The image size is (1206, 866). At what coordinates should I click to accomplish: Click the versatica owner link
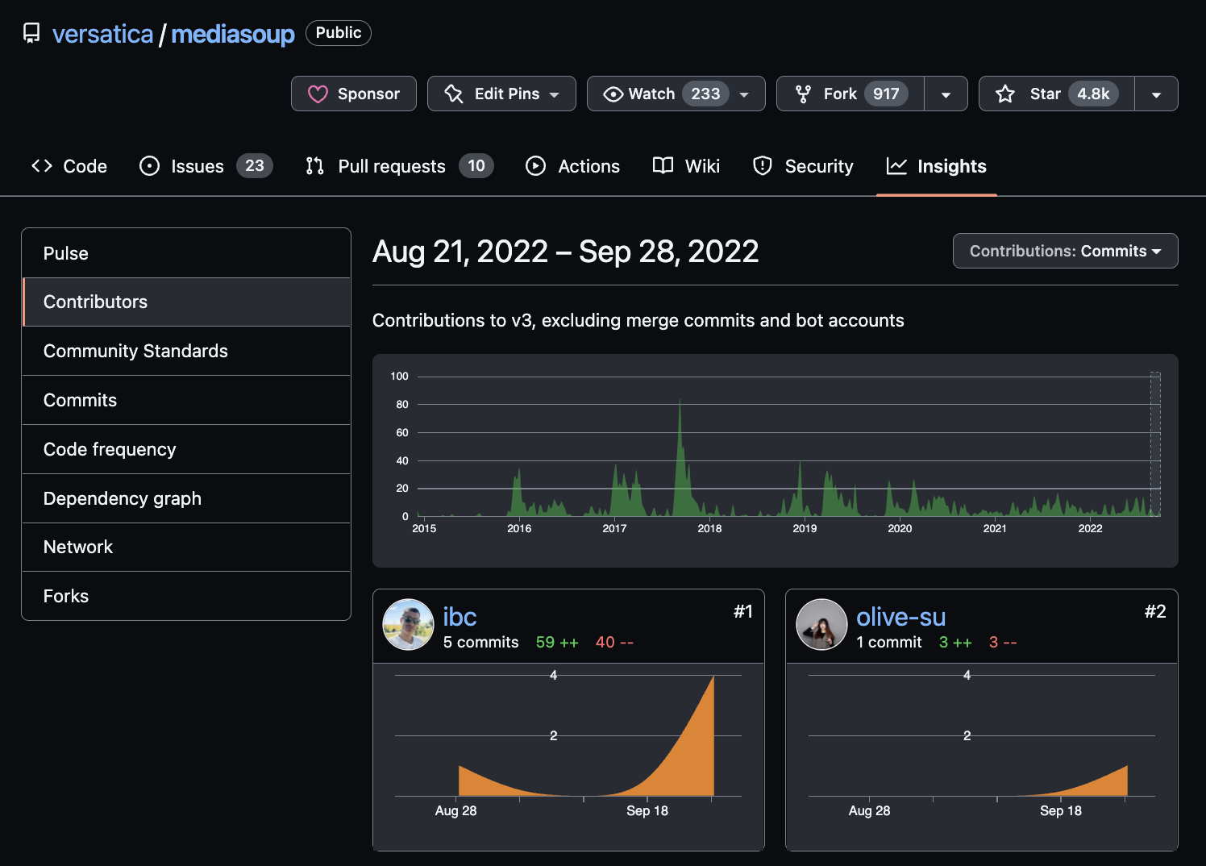coord(102,34)
